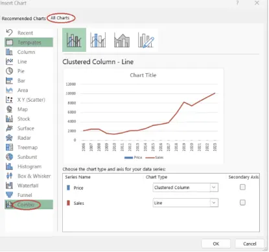The height and width of the screenshot is (252, 269).
Task: Click the chart preview thumbnail
Action: click(143, 116)
